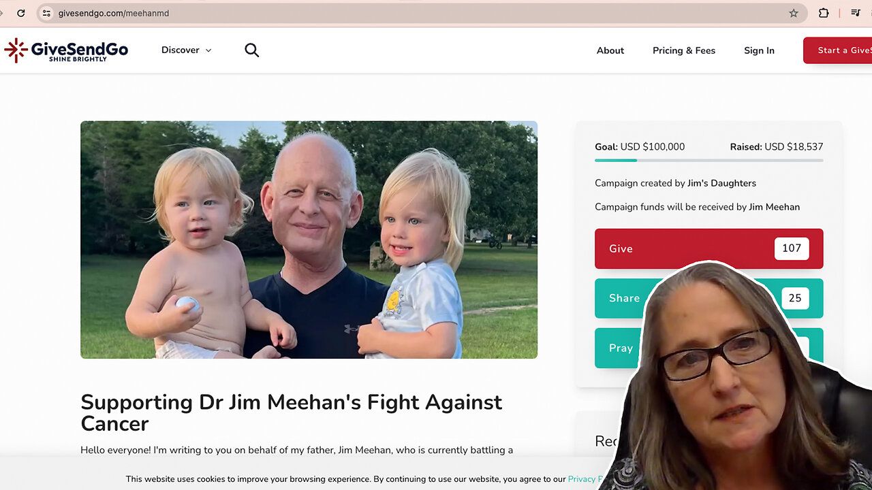Screen dimensions: 872x490
Task: Click the Discover chevron arrow
Action: pos(208,50)
